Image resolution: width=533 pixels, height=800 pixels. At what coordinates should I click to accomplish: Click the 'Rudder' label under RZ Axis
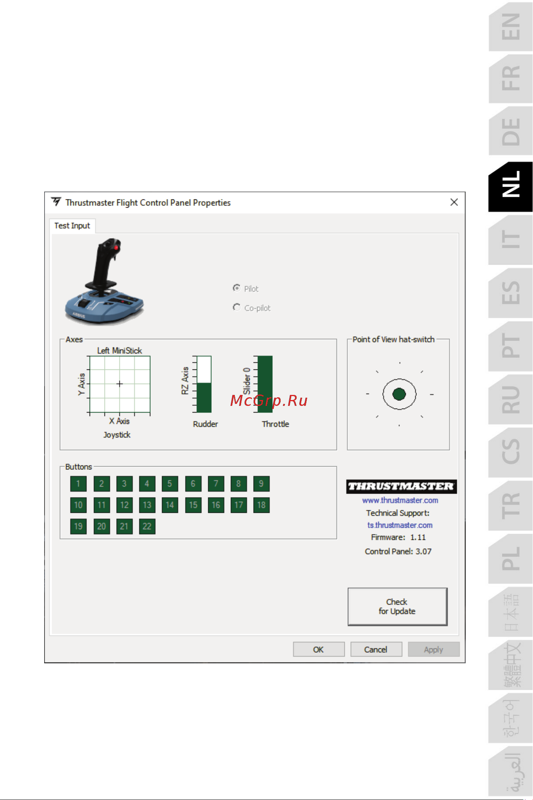pos(205,424)
